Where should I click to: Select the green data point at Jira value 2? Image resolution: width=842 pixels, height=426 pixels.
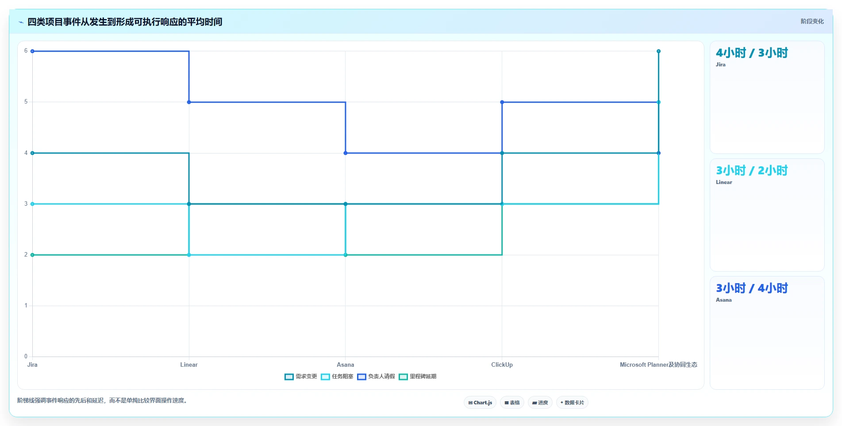[x=32, y=255]
